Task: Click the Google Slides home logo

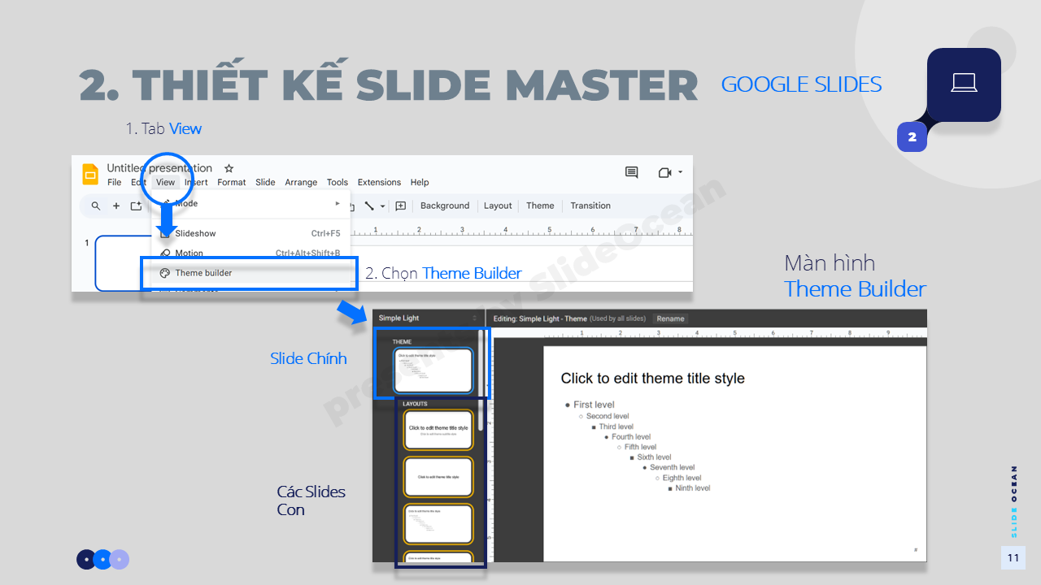Action: coord(90,174)
